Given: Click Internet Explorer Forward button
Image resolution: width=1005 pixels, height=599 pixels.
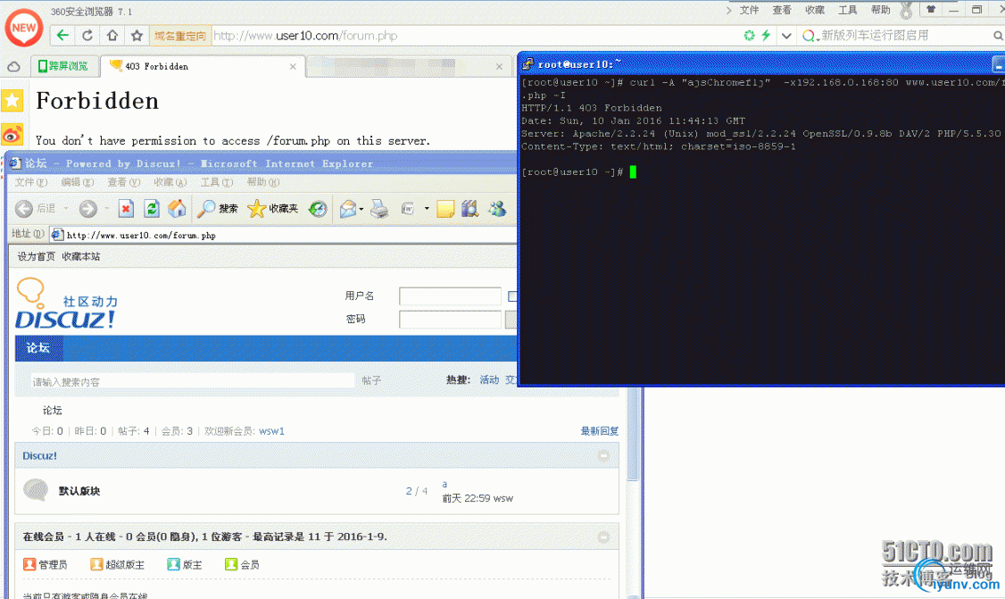Looking at the screenshot, I should point(88,208).
